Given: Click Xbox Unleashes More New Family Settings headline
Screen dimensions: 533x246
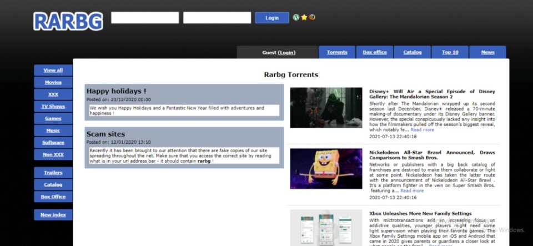Looking at the screenshot, I should 420,214.
